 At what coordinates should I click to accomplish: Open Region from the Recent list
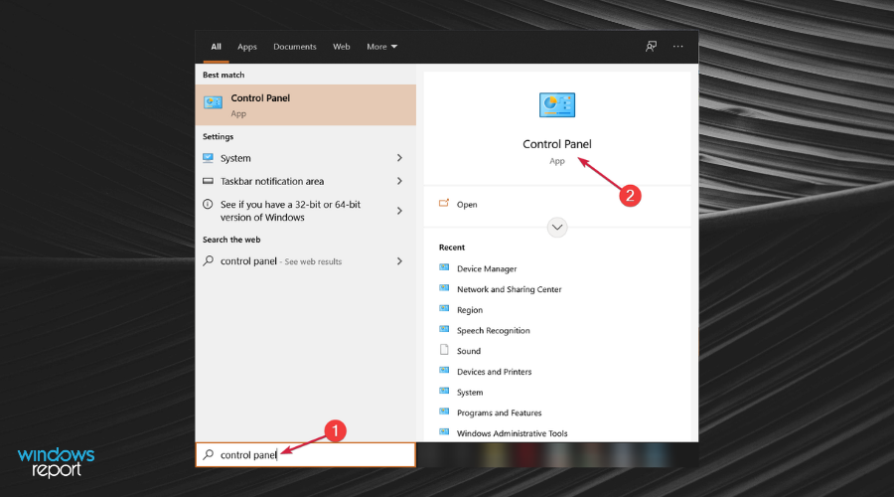click(x=470, y=310)
